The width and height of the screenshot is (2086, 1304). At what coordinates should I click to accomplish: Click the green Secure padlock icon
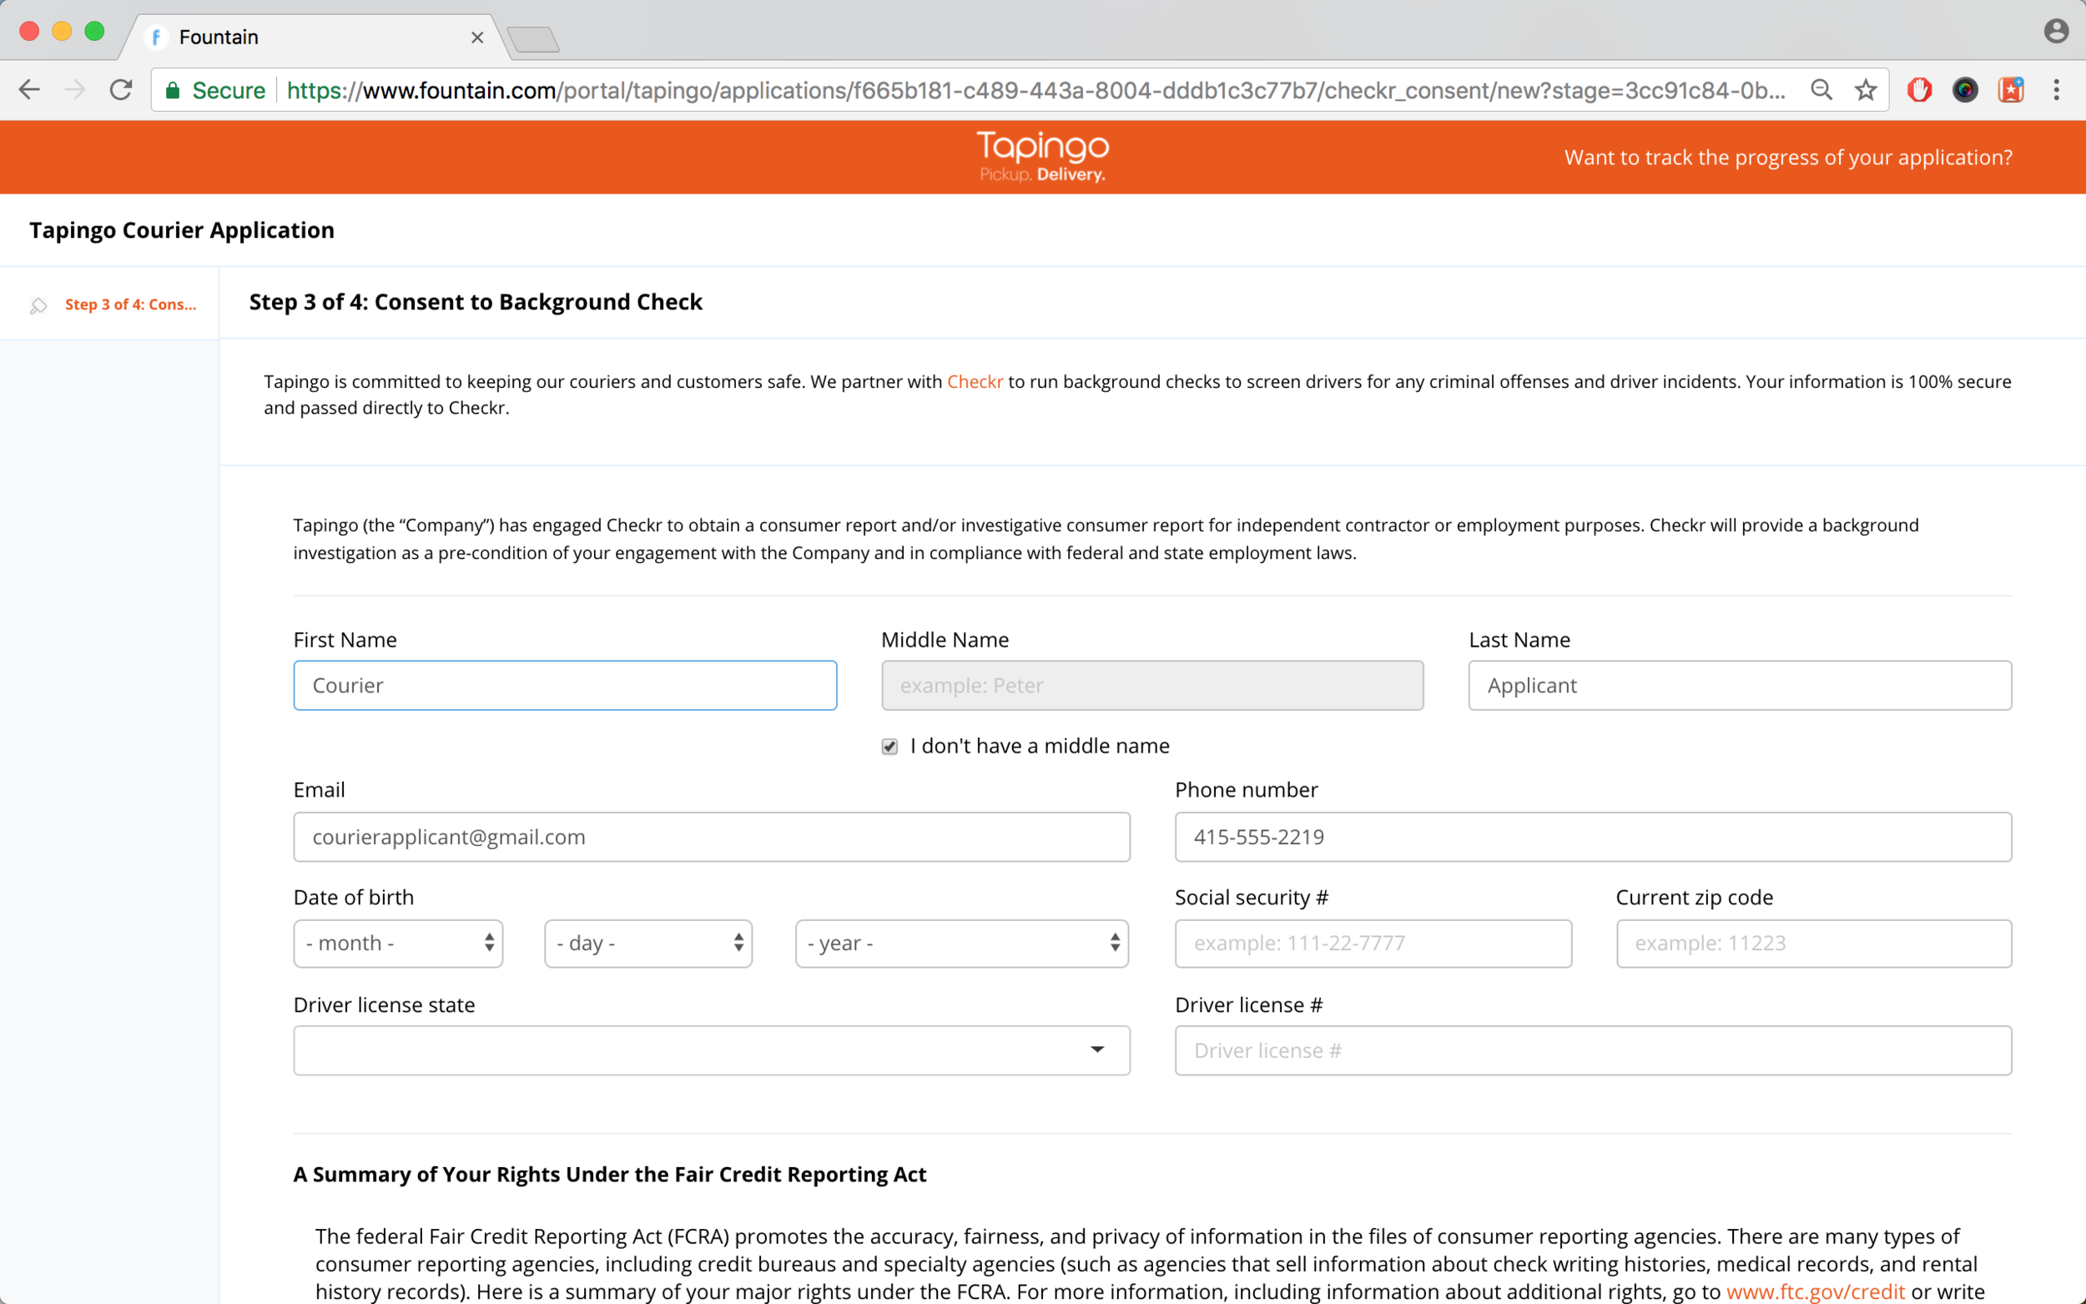click(x=173, y=91)
